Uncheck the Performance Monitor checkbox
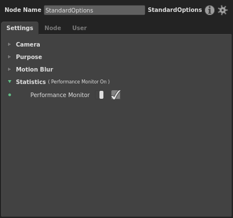 (116, 95)
